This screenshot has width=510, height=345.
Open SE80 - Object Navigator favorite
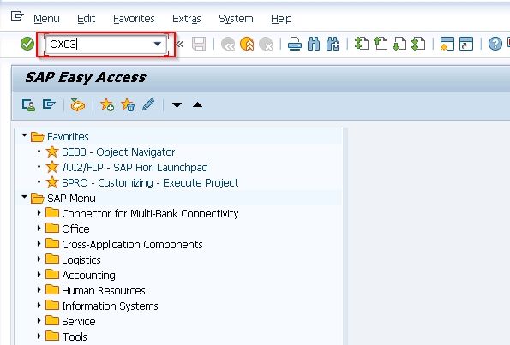pyautogui.click(x=118, y=152)
